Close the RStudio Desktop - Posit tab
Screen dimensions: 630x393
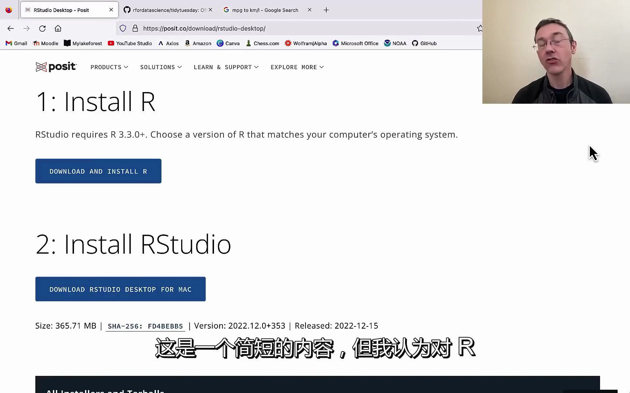pyautogui.click(x=111, y=10)
